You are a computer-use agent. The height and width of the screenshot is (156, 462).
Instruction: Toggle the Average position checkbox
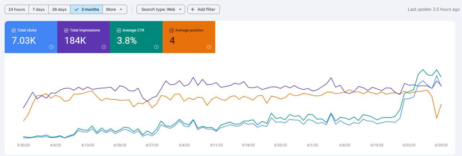pyautogui.click(x=171, y=31)
